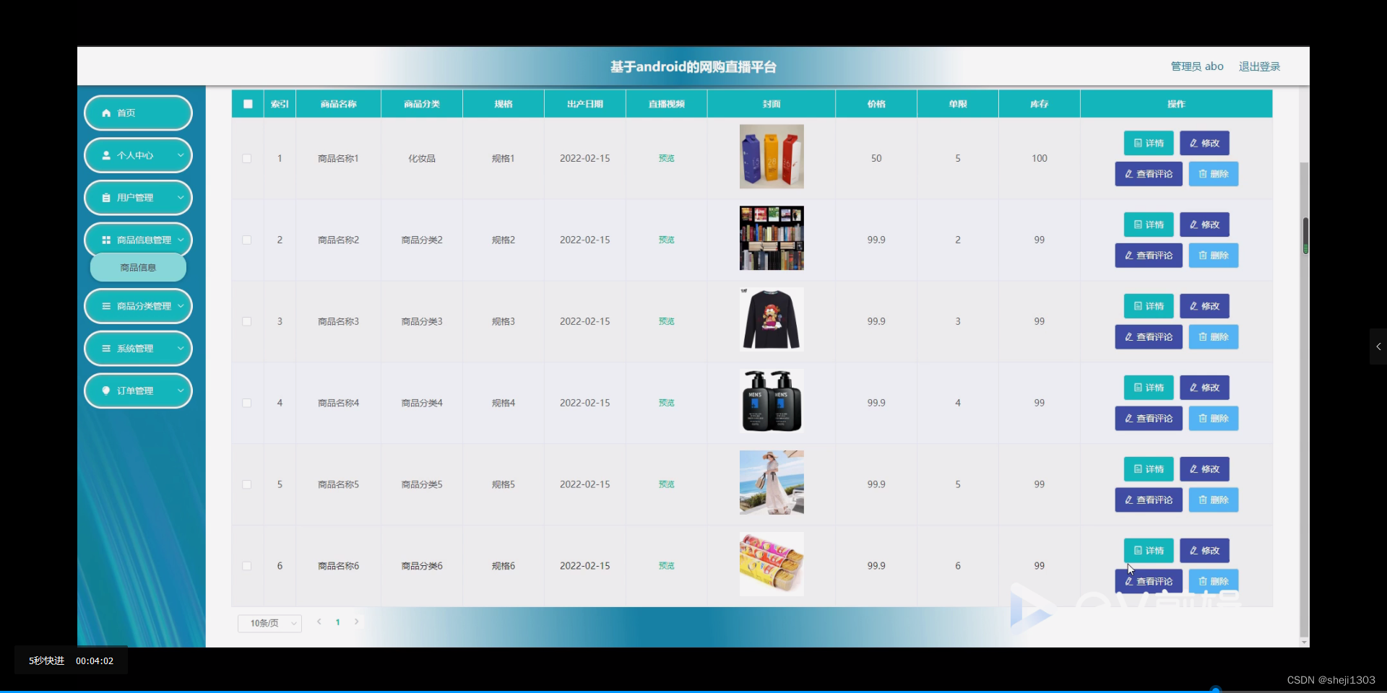Check the select-all checkbox in table header
Viewport: 1387px width, 693px height.
[247, 103]
